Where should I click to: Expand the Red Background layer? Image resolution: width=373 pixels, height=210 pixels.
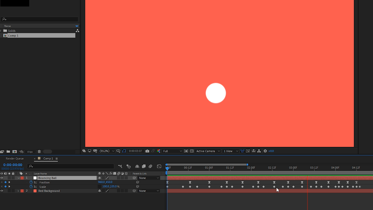[x=18, y=191]
